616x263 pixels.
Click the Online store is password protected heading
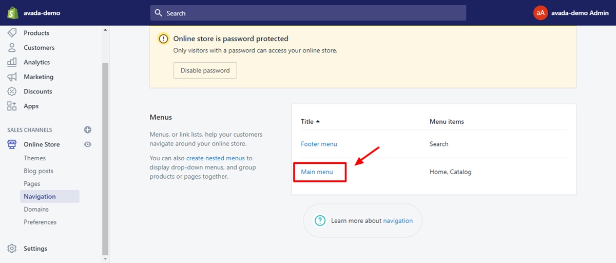231,39
